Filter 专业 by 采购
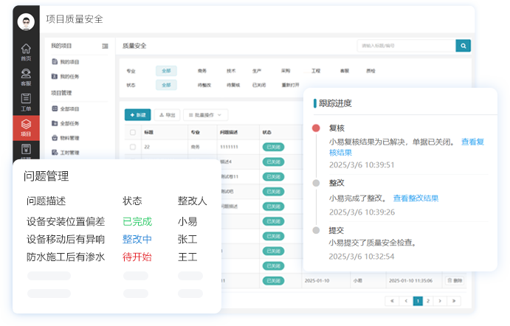Image resolution: width=510 pixels, height=326 pixels. 286,71
